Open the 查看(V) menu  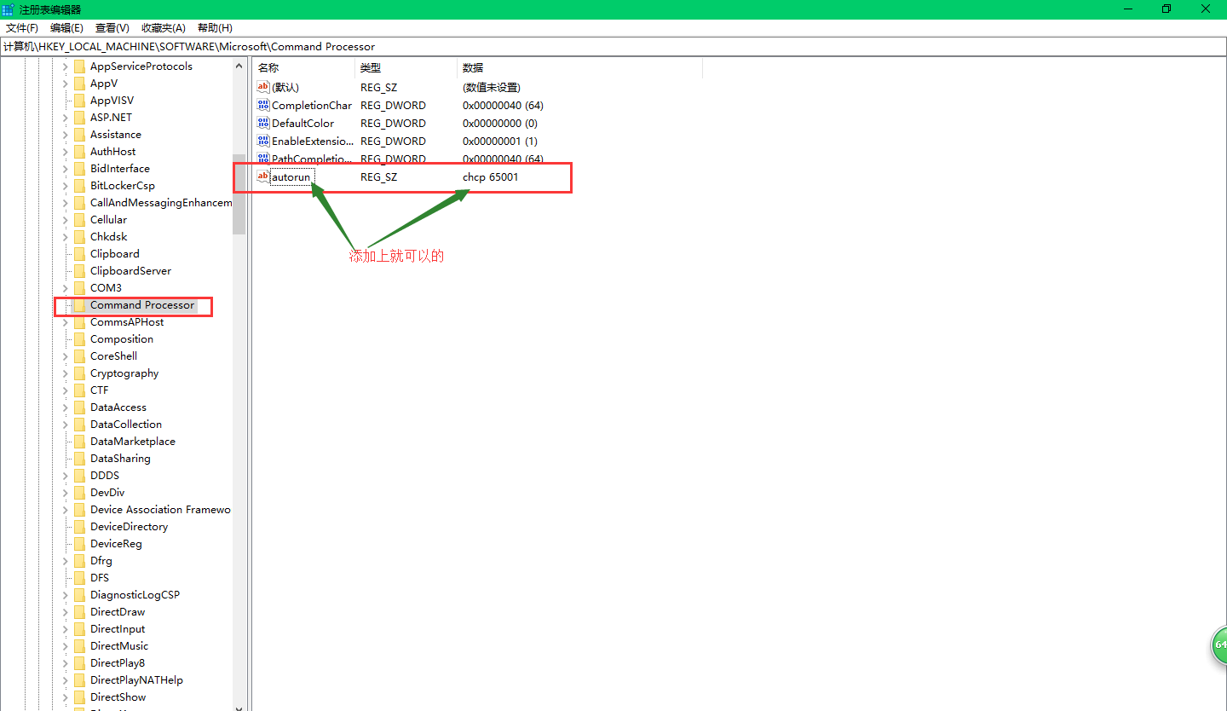click(112, 27)
